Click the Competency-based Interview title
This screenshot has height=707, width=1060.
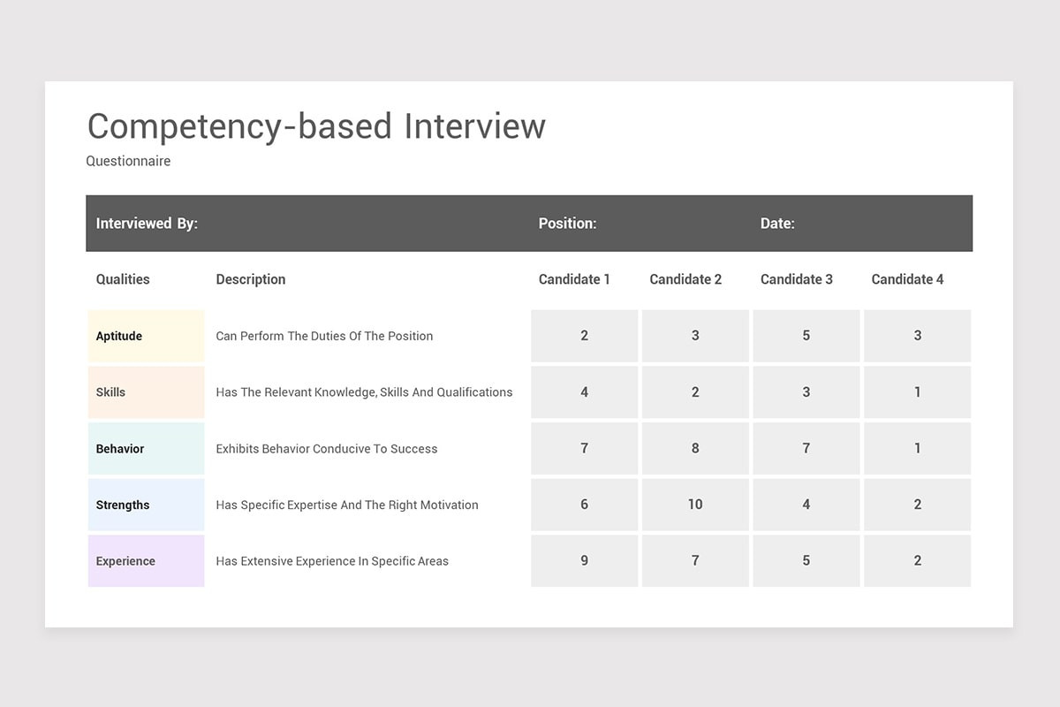click(316, 126)
